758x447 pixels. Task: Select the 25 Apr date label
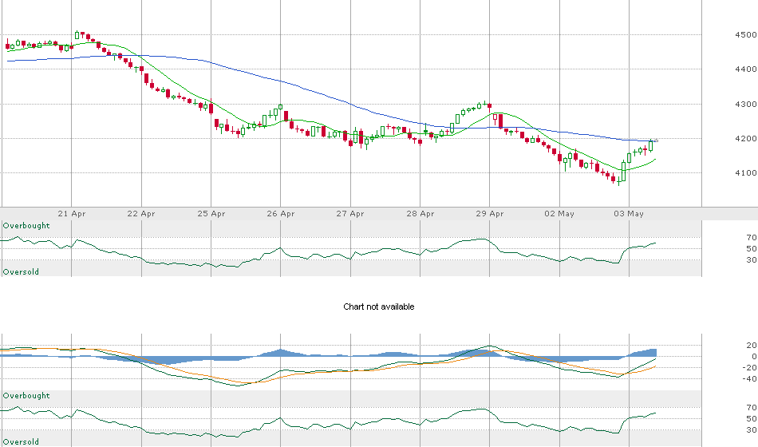(211, 213)
